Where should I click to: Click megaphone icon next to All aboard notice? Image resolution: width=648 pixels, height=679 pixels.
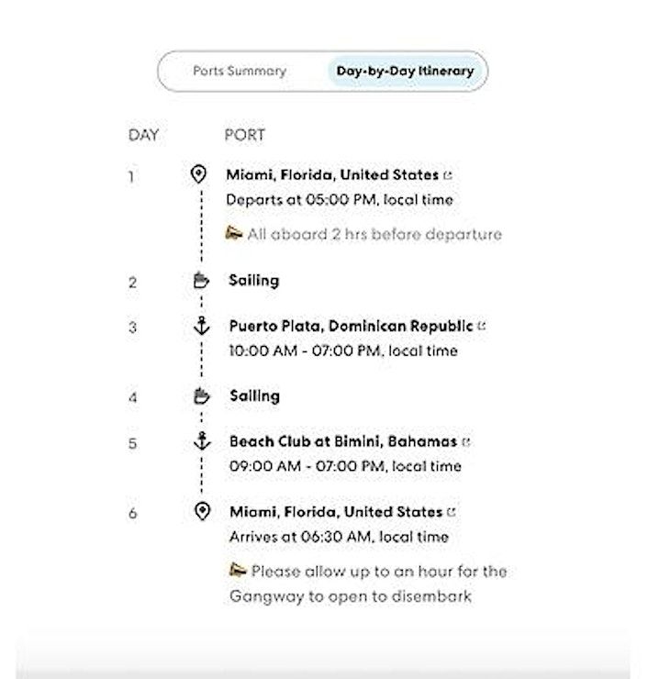click(234, 233)
